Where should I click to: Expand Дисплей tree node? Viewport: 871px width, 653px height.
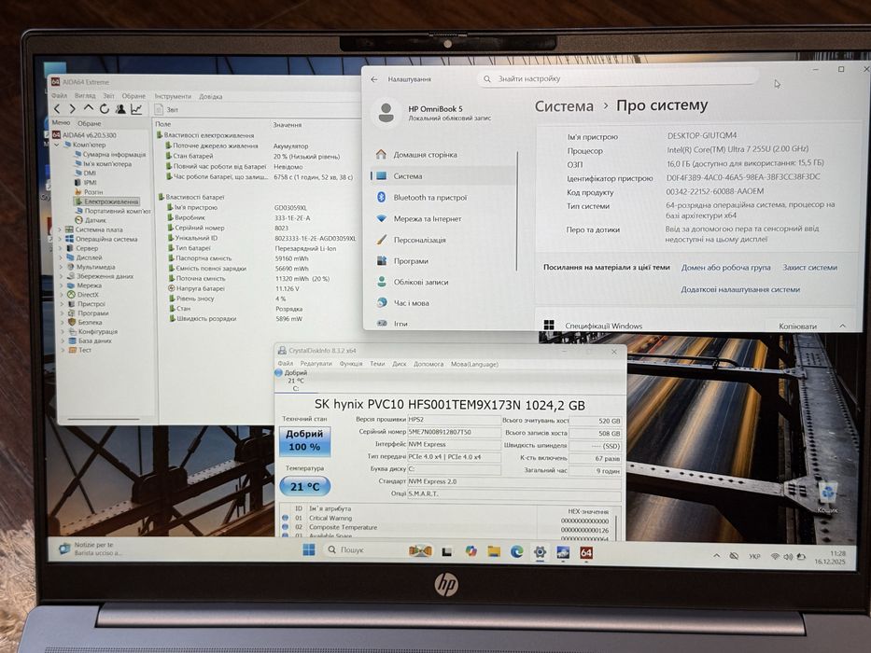coord(60,257)
